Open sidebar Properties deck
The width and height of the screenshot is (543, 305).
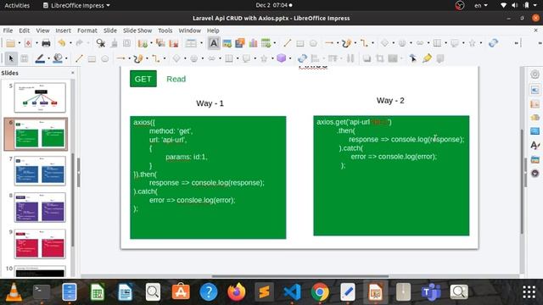pos(535,91)
